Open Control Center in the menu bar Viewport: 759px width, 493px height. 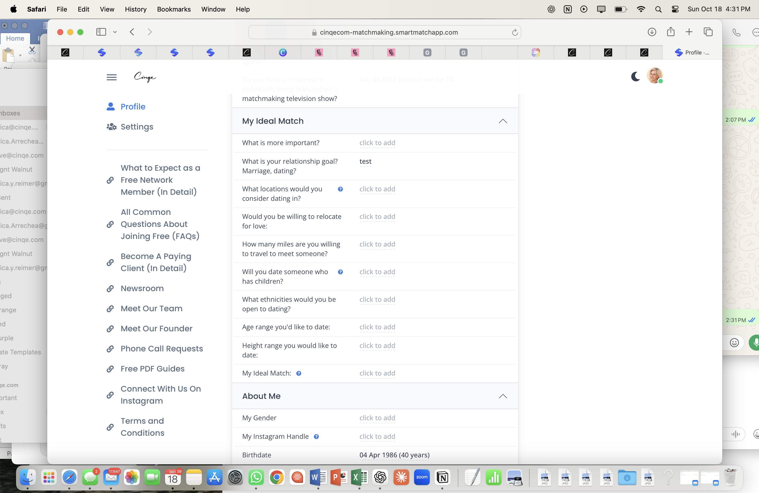675,9
